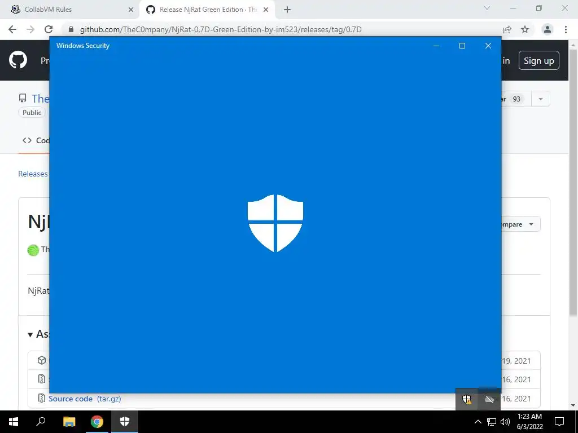
Task: Open the notification center icon
Action: click(559, 422)
